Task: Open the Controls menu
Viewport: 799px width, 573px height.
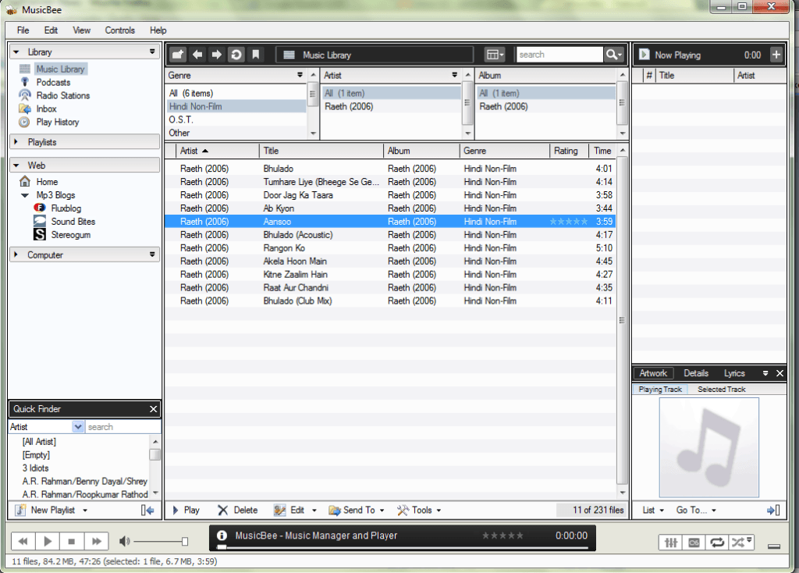Action: click(119, 30)
